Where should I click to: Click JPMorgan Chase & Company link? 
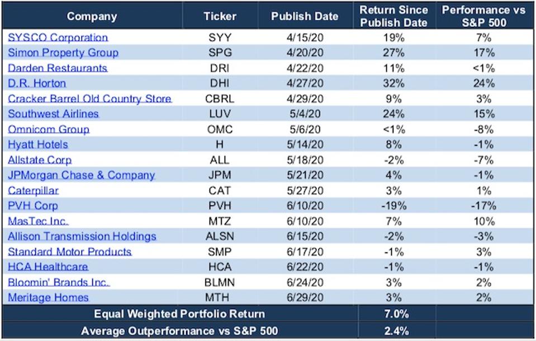81,175
